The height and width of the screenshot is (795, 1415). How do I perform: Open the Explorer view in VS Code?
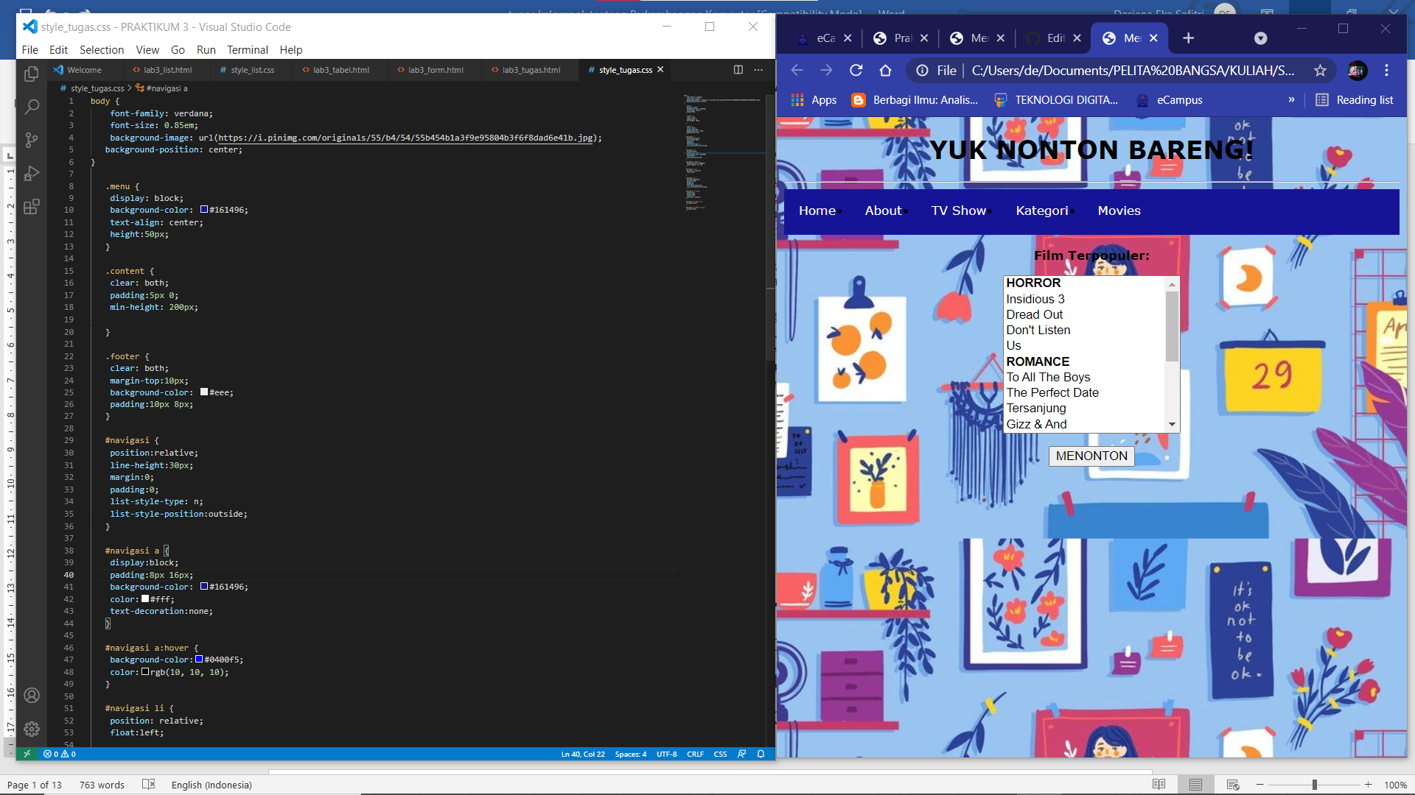point(31,74)
